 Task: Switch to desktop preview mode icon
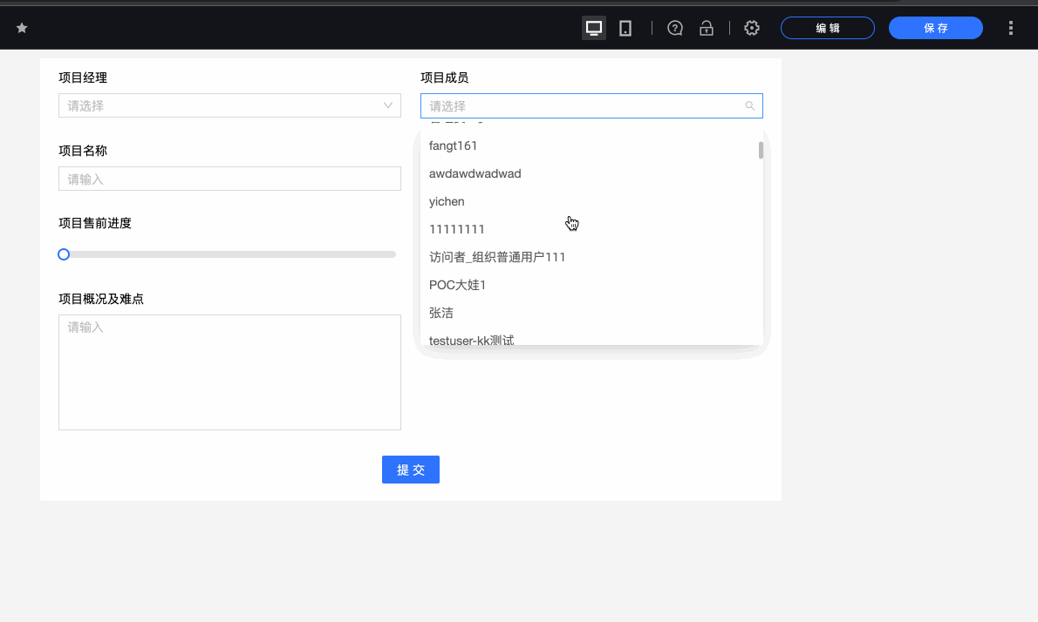[594, 28]
